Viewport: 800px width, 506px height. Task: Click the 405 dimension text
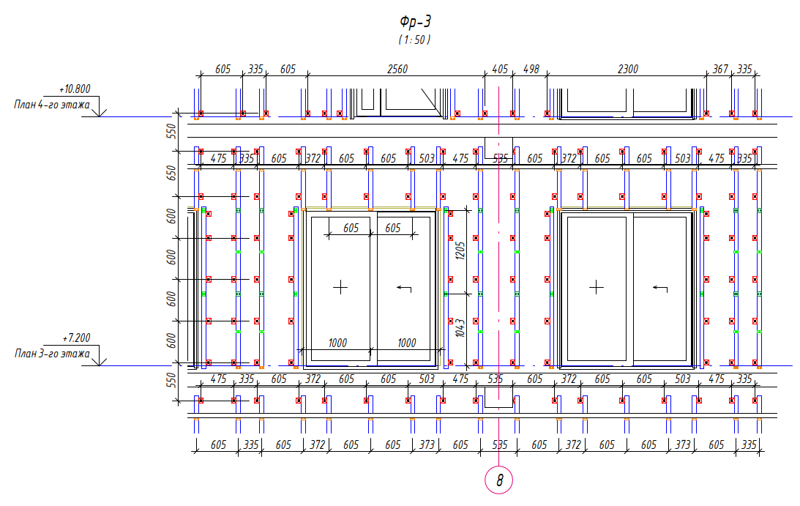click(500, 69)
